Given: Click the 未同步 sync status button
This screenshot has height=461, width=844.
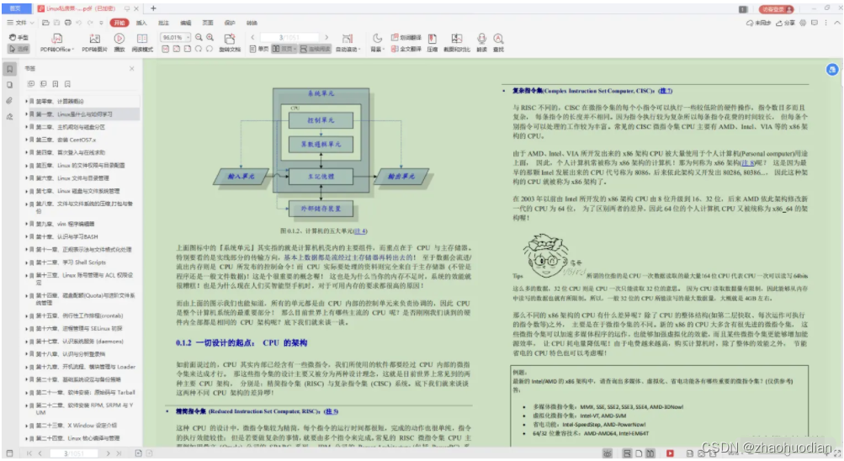Looking at the screenshot, I should pos(759,23).
